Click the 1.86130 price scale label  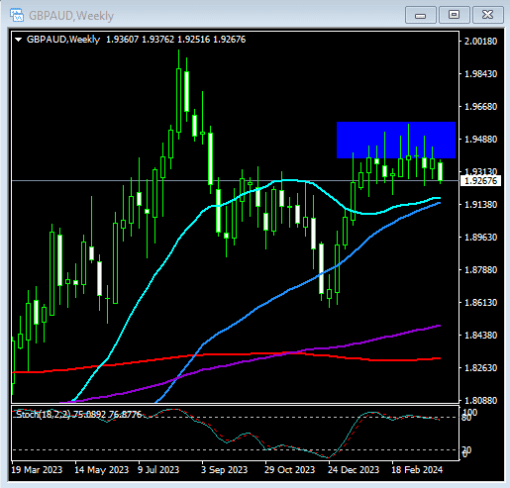point(480,303)
